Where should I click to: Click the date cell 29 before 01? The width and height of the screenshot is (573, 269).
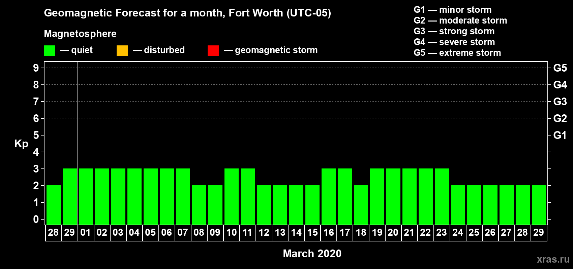(x=69, y=233)
